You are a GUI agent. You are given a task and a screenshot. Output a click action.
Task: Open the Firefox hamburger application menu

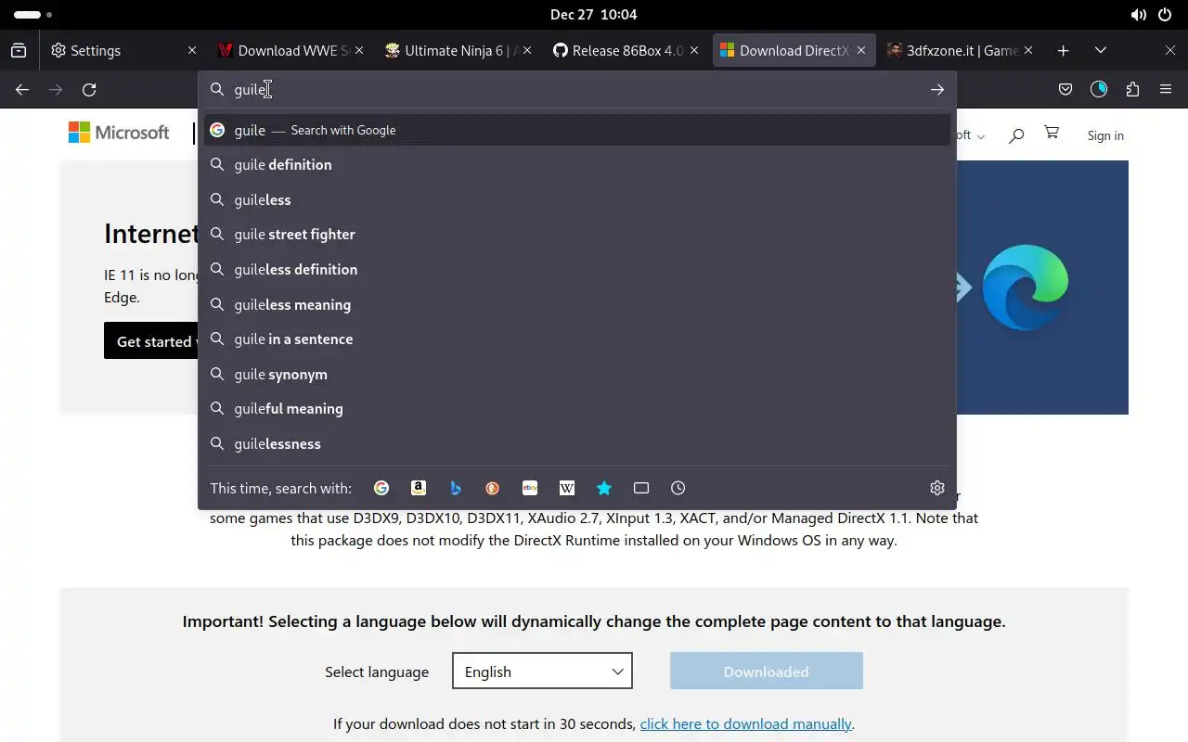point(1166,89)
